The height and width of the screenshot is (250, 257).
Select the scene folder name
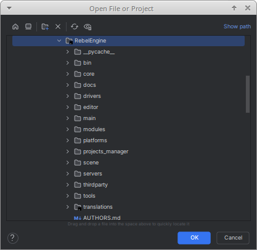pyautogui.click(x=91, y=163)
